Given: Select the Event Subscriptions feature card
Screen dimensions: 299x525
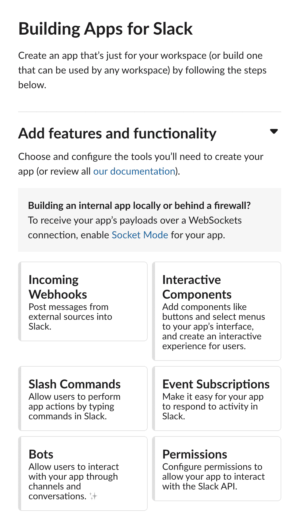Looking at the screenshot, I should click(217, 398).
